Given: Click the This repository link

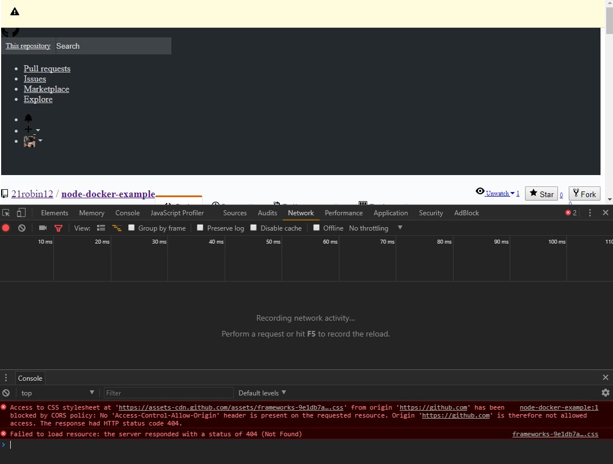Looking at the screenshot, I should pyautogui.click(x=28, y=46).
